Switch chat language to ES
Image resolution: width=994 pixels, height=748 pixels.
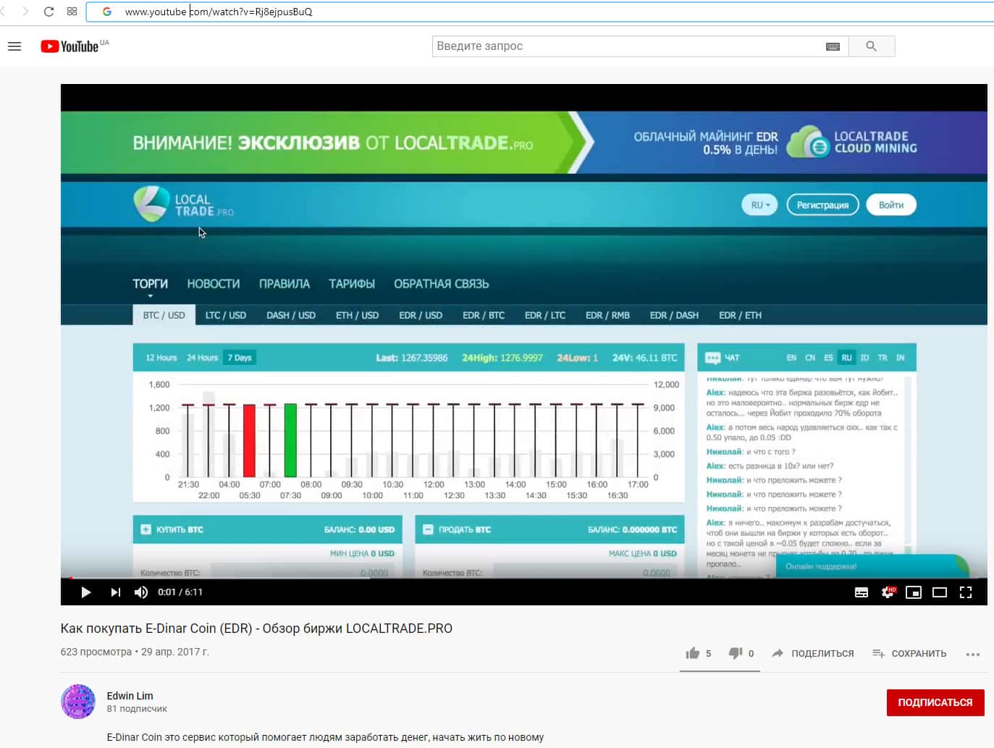[x=828, y=358]
